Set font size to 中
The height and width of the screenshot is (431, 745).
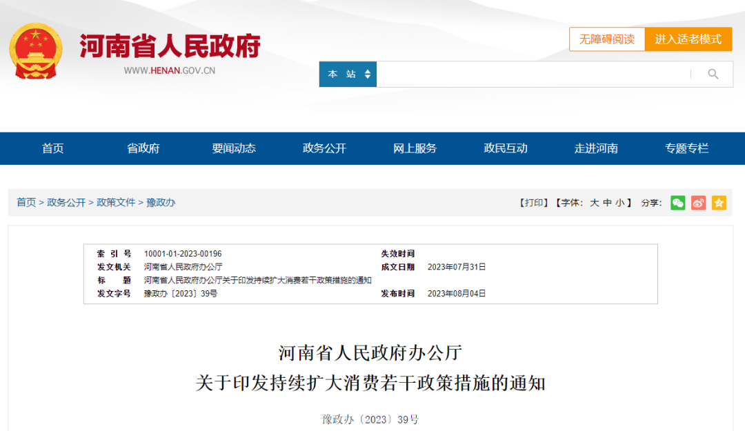pyautogui.click(x=607, y=203)
